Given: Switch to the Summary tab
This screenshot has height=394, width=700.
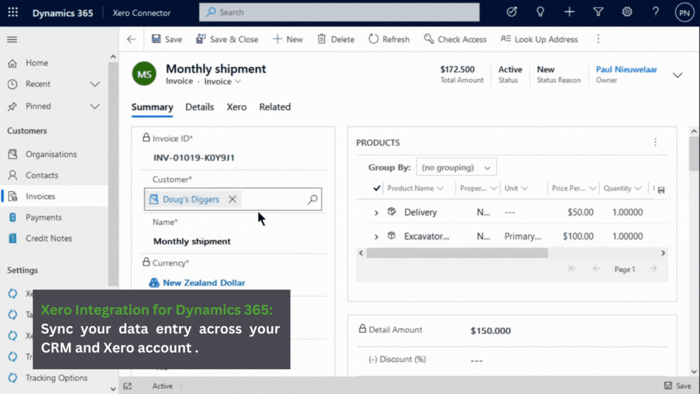Looking at the screenshot, I should tap(153, 107).
